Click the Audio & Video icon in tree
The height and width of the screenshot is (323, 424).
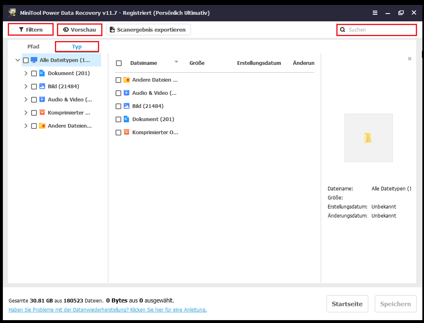tap(42, 99)
